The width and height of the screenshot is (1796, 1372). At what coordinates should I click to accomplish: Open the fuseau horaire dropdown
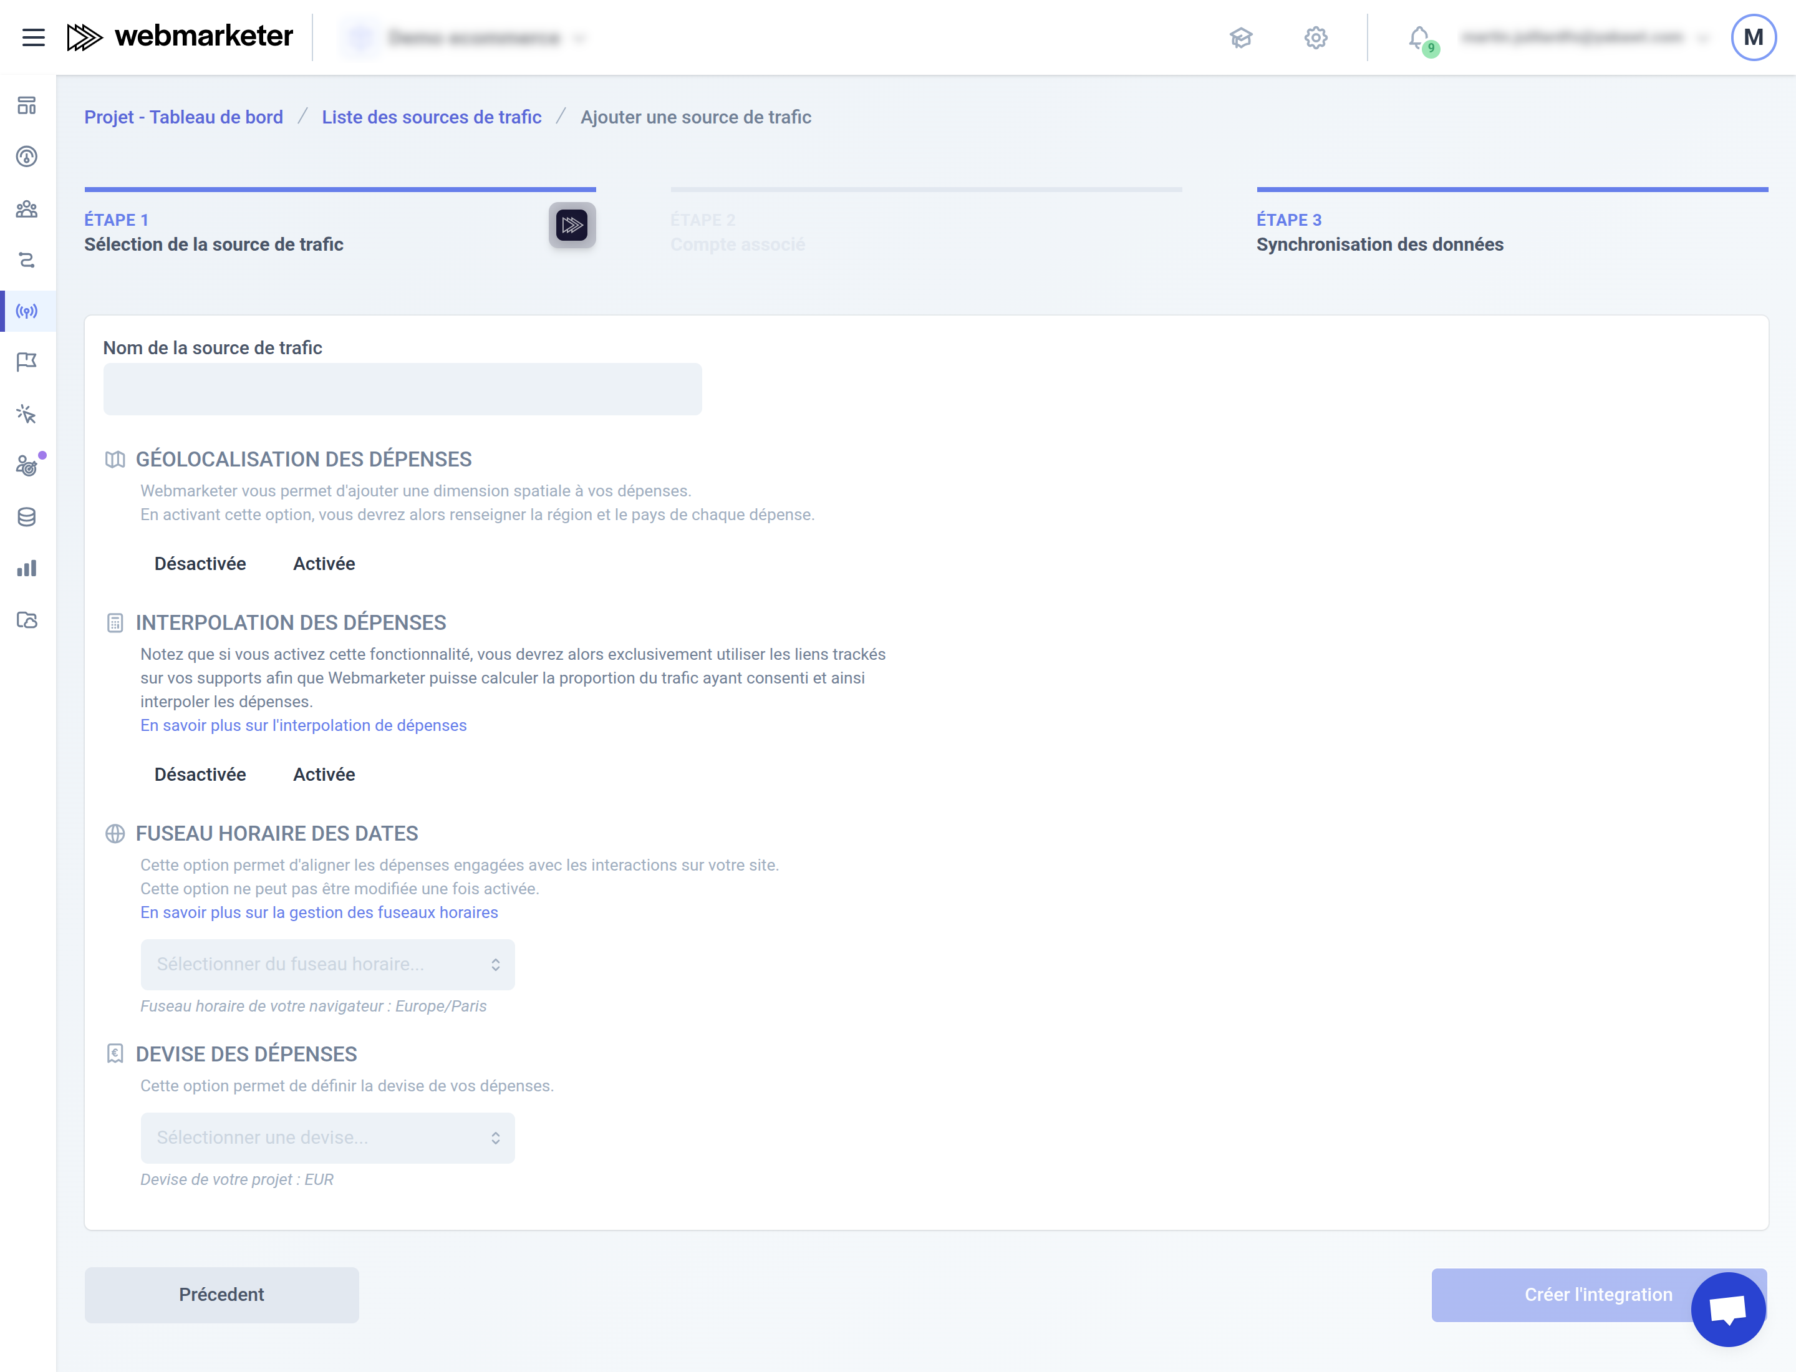tap(327, 965)
